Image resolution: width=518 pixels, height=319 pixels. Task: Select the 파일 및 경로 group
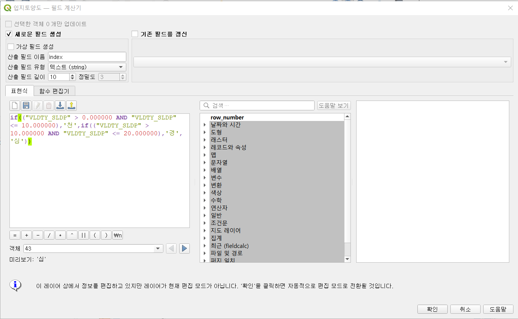pos(226,253)
